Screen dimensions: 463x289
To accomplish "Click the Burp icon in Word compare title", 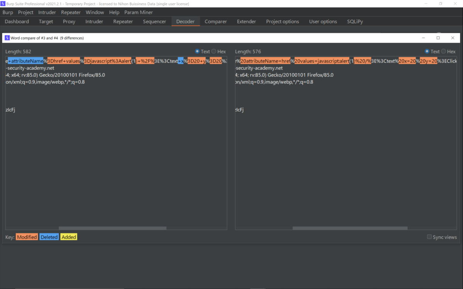I will (x=7, y=38).
